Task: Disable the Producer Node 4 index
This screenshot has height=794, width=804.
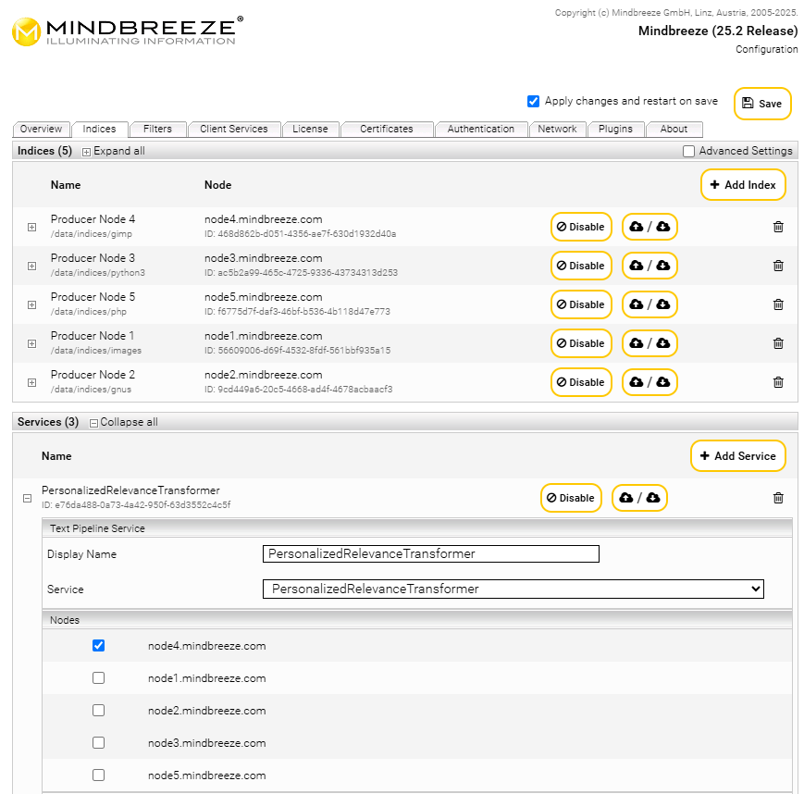Action: tap(581, 227)
